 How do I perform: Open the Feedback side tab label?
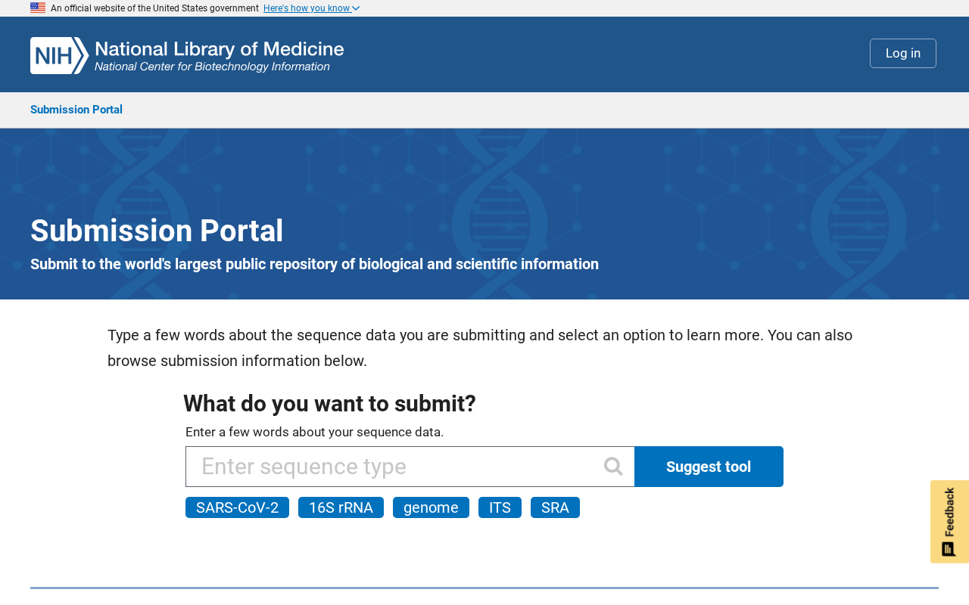coord(949,512)
